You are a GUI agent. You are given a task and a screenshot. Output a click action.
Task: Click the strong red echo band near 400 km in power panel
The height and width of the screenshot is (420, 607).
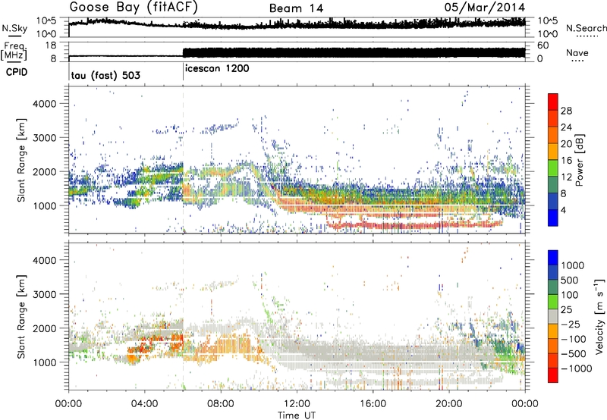[414, 225]
